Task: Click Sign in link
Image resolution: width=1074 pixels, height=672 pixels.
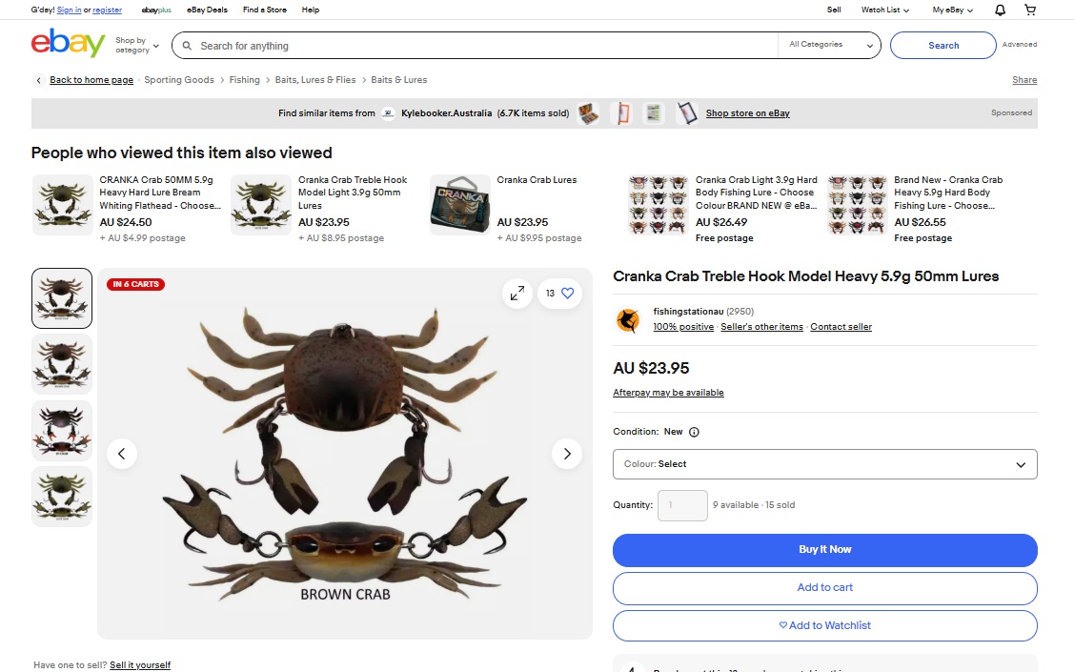Action: pyautogui.click(x=69, y=10)
